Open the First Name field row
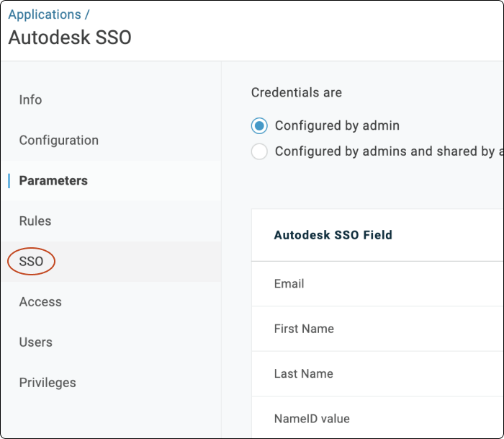Image resolution: width=504 pixels, height=439 pixels. click(x=304, y=329)
